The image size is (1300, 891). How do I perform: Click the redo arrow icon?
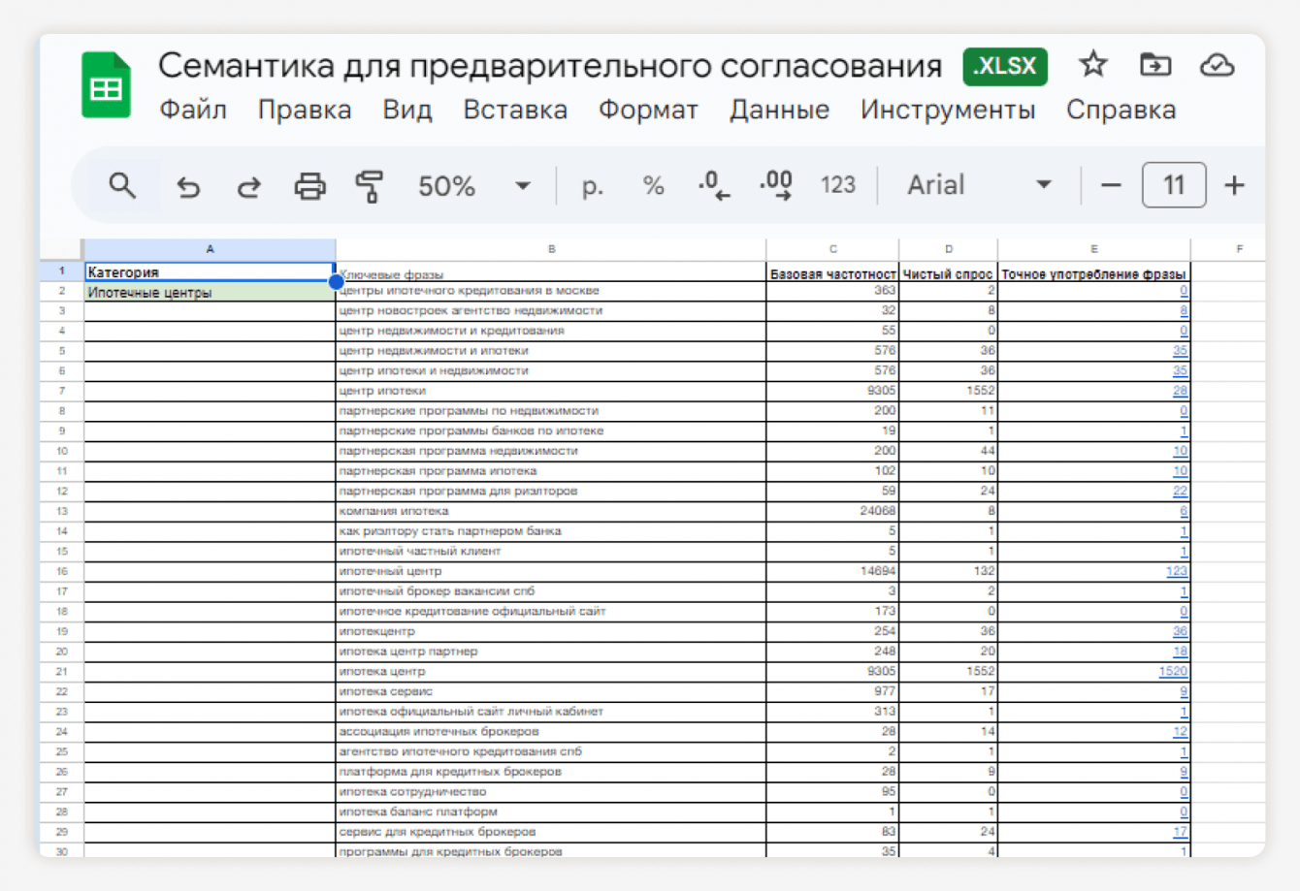(x=249, y=186)
